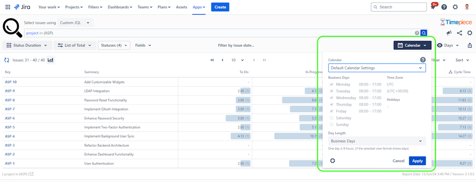The image size is (476, 182).
Task: Click the export icon next to Days
Action: pos(470,45)
